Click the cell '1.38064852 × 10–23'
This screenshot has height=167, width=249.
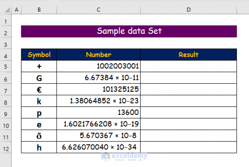pyautogui.click(x=98, y=101)
